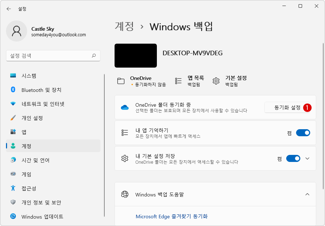Open 접근성 settings category
Viewport: 325px width, 226px height.
pos(53,188)
